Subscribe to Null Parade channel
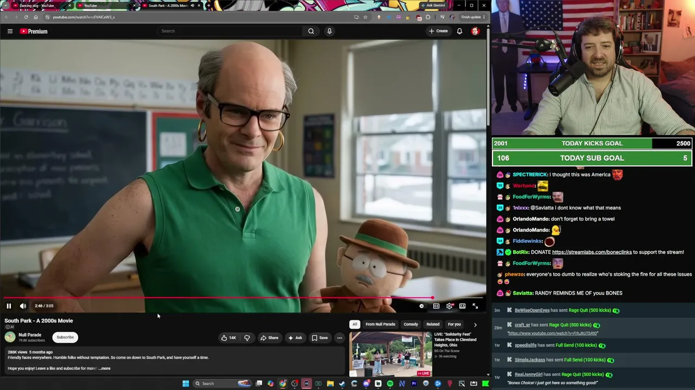This screenshot has width=695, height=390. pyautogui.click(x=65, y=337)
